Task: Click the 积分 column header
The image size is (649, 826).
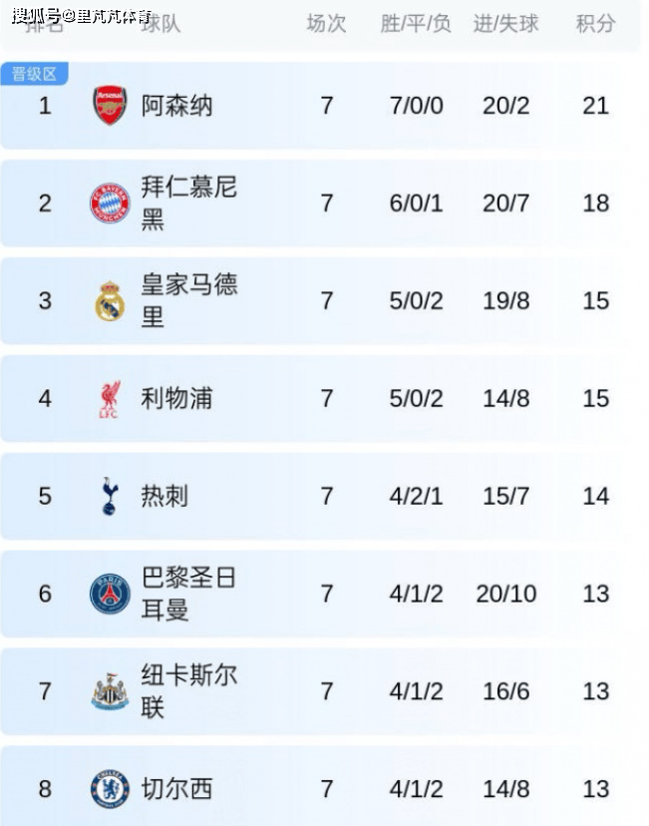Action: pos(595,23)
